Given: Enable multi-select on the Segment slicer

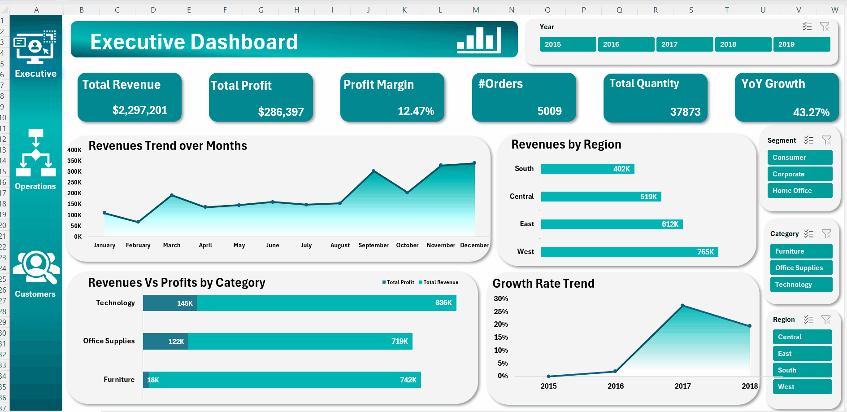Looking at the screenshot, I should tap(809, 140).
